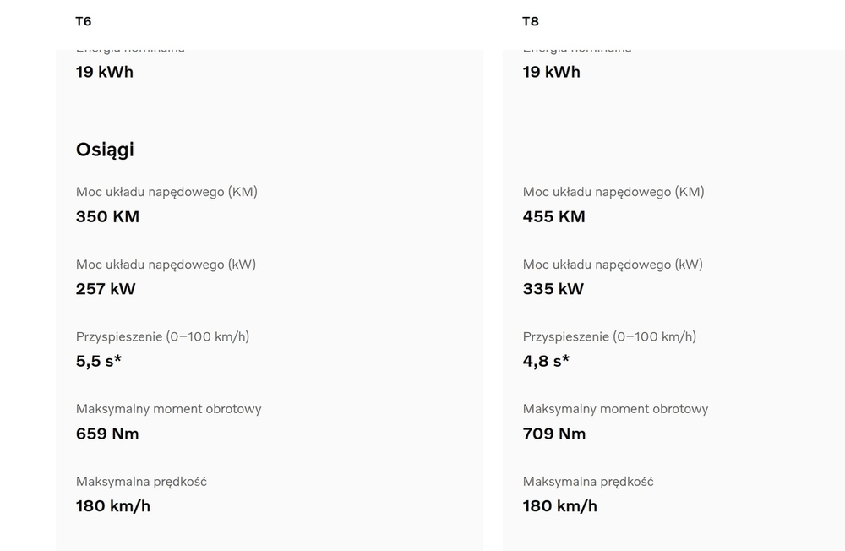Click T6 'Przyspieszenie (0–100 km/h)' label
The height and width of the screenshot is (551, 845).
point(162,336)
